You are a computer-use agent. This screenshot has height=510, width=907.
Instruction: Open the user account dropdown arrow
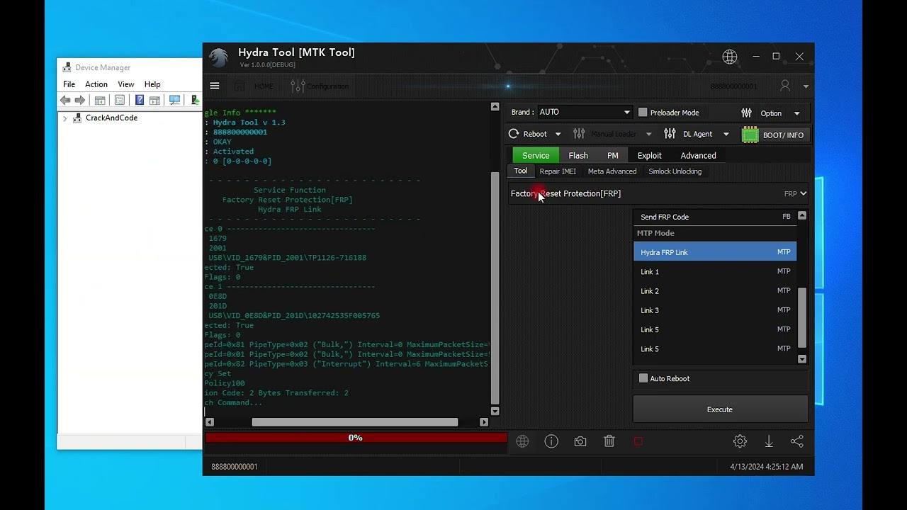[x=806, y=86]
